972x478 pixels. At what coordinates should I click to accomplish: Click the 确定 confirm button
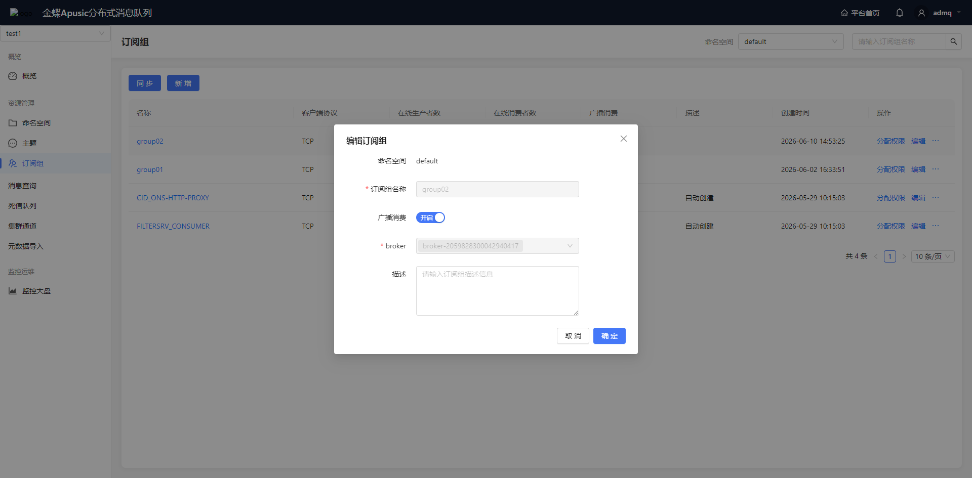tap(610, 336)
